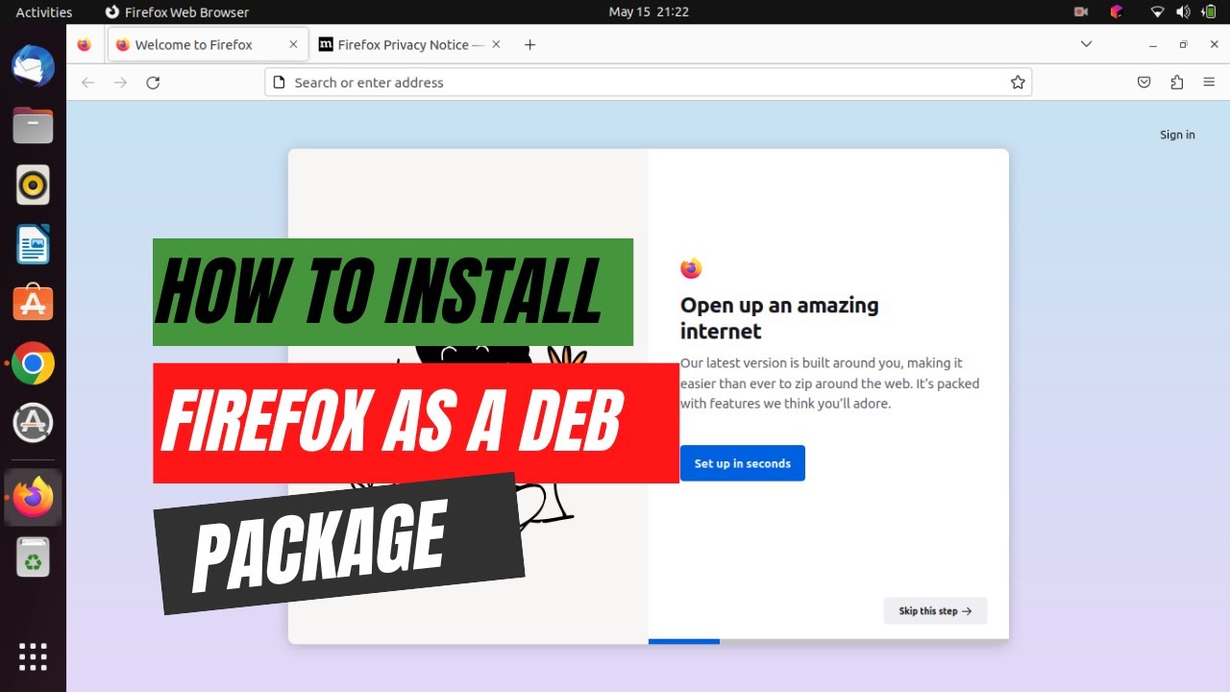Image resolution: width=1230 pixels, height=692 pixels.
Task: Open Ubuntu Software store icon
Action: coord(33,304)
